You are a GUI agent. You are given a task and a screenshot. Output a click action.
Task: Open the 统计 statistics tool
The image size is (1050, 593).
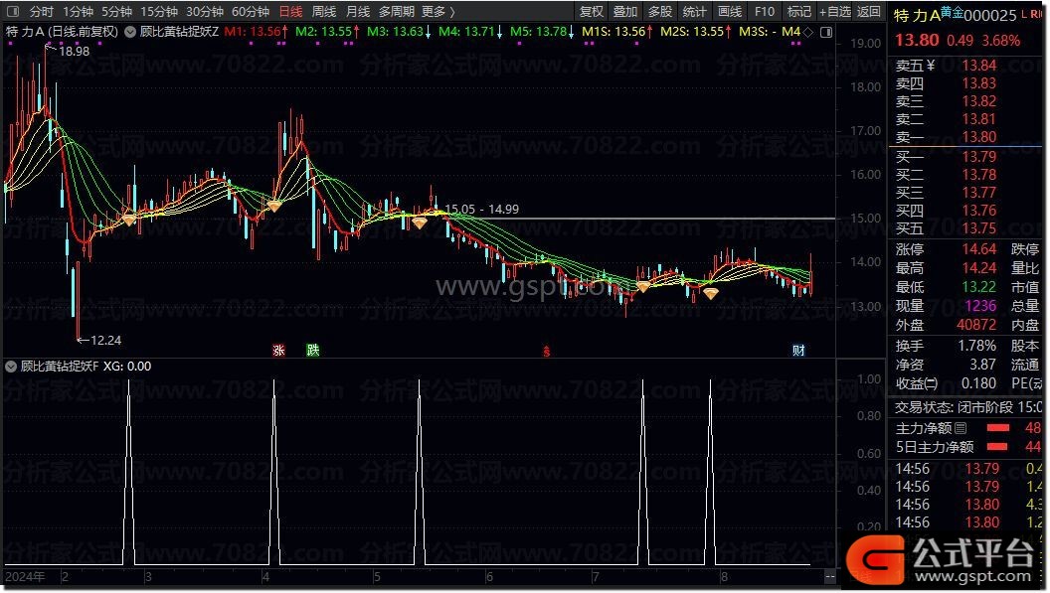coord(694,11)
